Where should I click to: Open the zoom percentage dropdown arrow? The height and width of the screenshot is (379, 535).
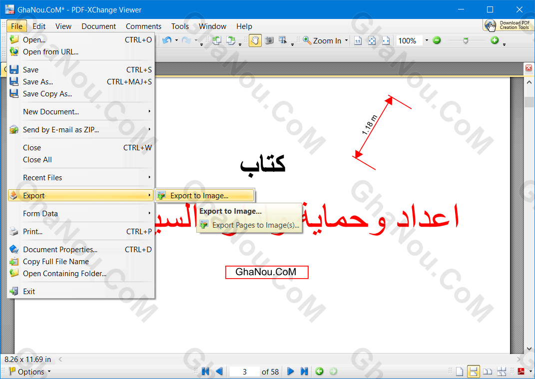[427, 40]
